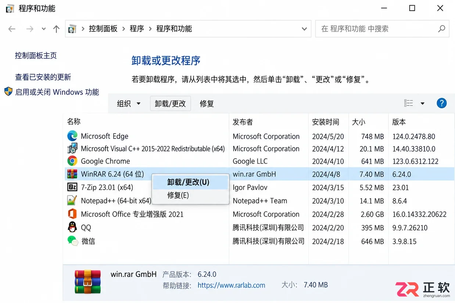Click the 7-Zip program icon
Screen dimensions: 455x303
tap(72, 187)
